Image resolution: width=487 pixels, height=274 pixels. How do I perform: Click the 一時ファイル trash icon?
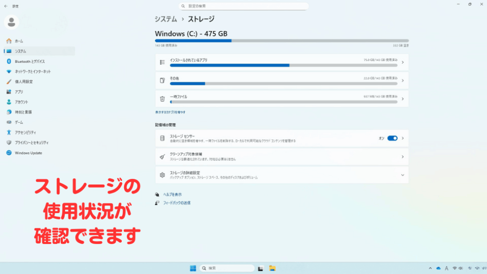tap(162, 99)
